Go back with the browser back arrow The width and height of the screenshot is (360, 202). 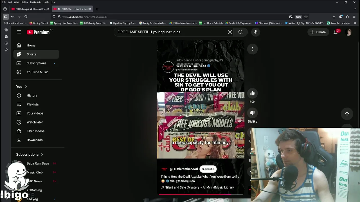pos(12,17)
